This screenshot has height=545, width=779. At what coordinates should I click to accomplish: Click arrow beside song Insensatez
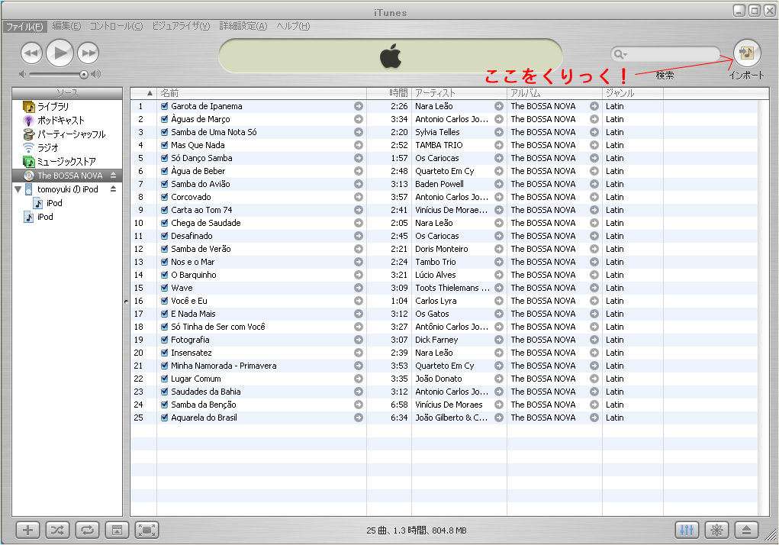358,353
